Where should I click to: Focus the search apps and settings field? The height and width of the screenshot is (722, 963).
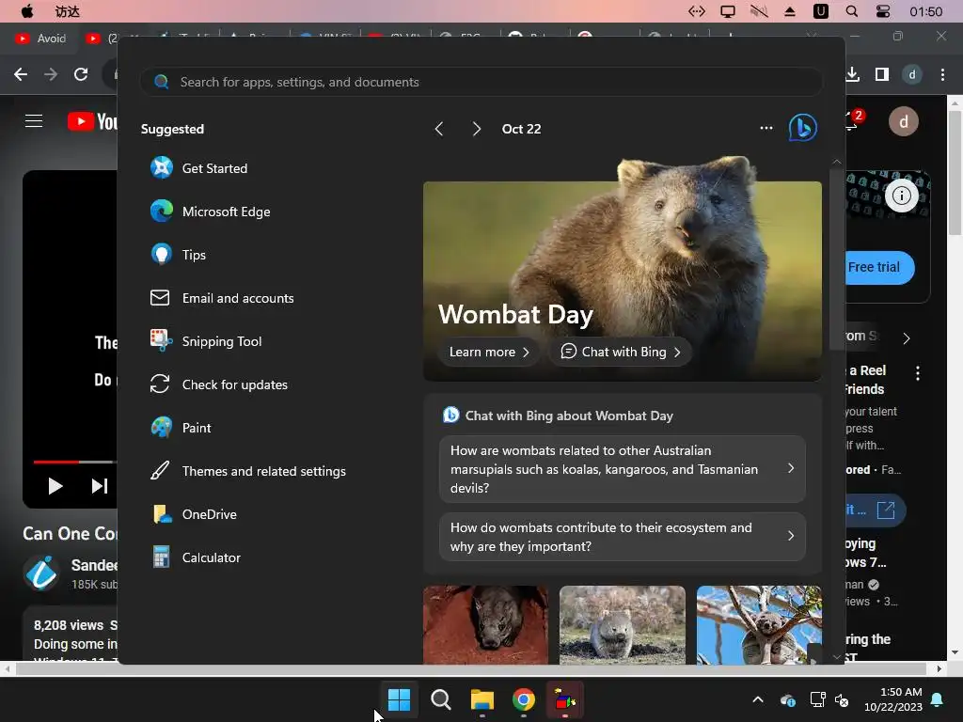(481, 82)
